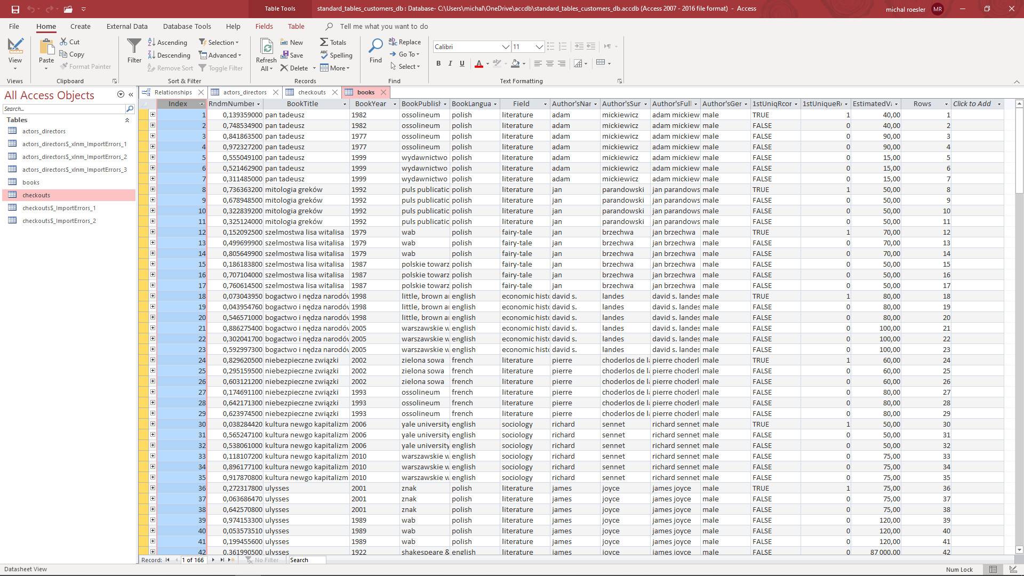Collapse the Tables group in navigation pane
1024x576 pixels.
(x=127, y=120)
